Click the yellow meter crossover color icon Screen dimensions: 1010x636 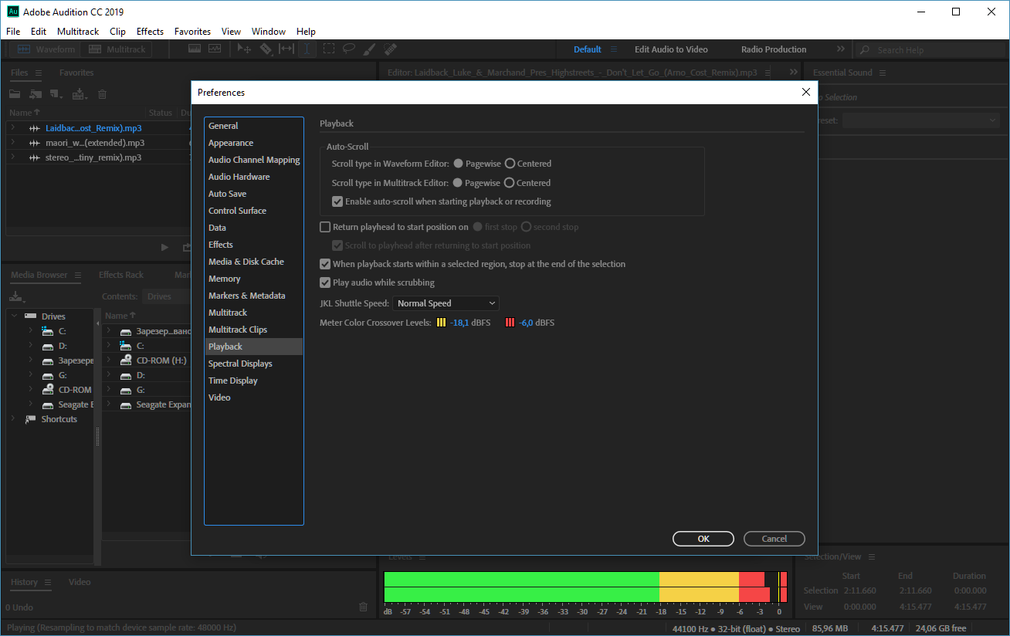pos(442,323)
